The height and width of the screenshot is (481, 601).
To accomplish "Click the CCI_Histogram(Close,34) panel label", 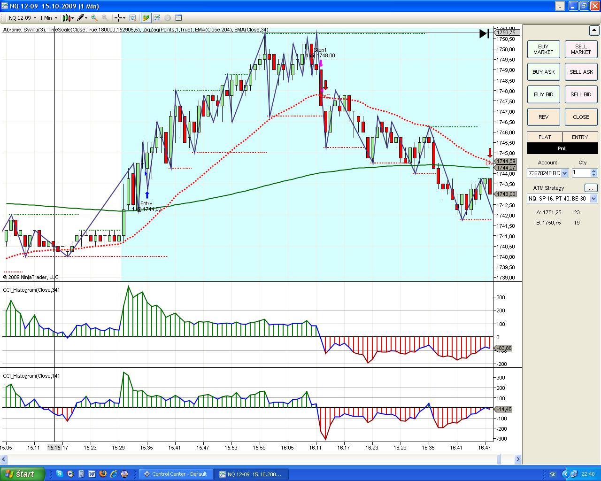I will 31,290.
